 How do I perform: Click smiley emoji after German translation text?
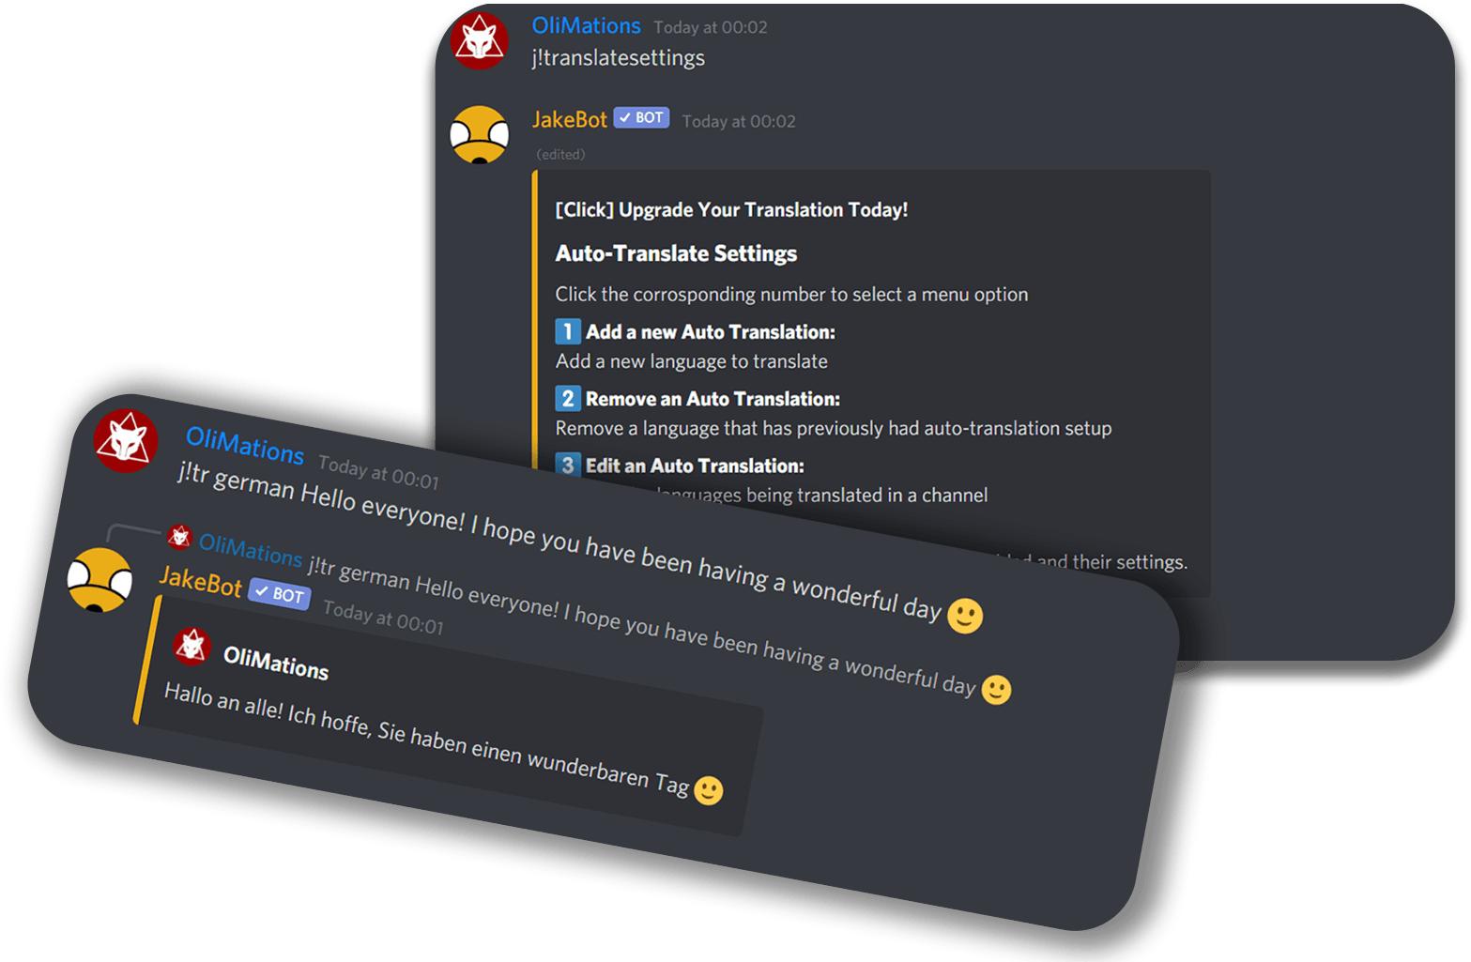coord(709,790)
